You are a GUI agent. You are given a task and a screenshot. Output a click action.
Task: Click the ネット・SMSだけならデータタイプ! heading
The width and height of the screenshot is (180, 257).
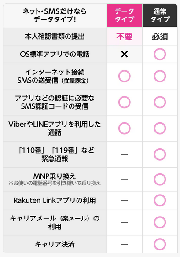[55, 15]
